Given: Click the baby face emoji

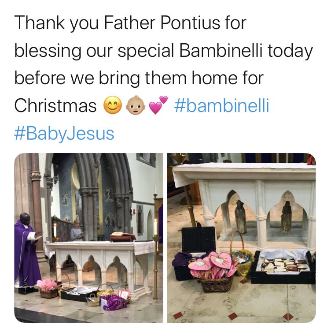Looking at the screenshot, I should [x=136, y=105].
